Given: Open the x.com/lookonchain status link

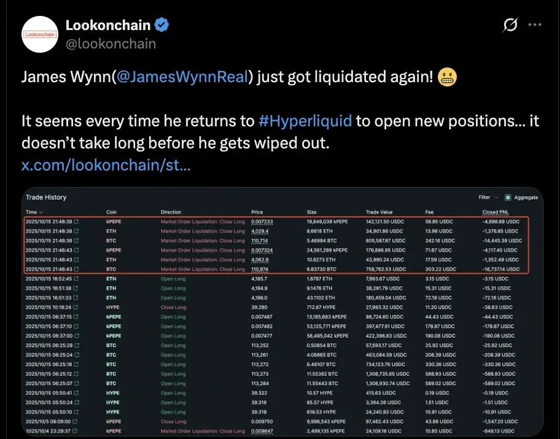Looking at the screenshot, I should [106, 164].
